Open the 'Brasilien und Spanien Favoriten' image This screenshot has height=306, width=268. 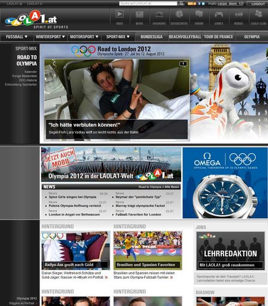coord(148,250)
